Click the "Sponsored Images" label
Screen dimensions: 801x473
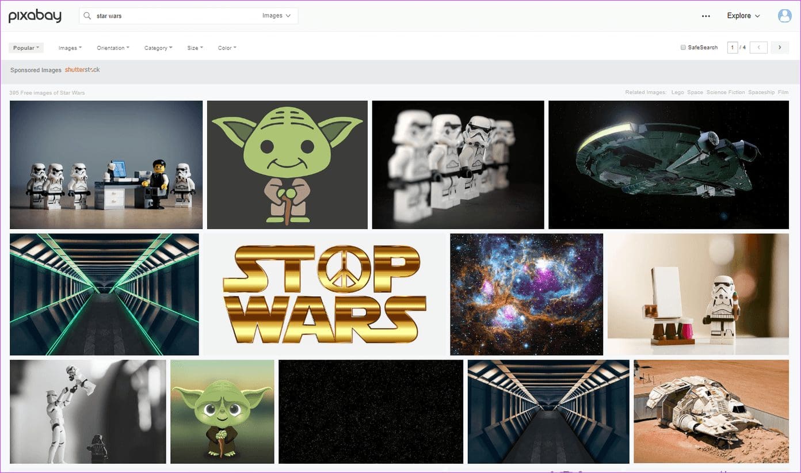(x=36, y=70)
